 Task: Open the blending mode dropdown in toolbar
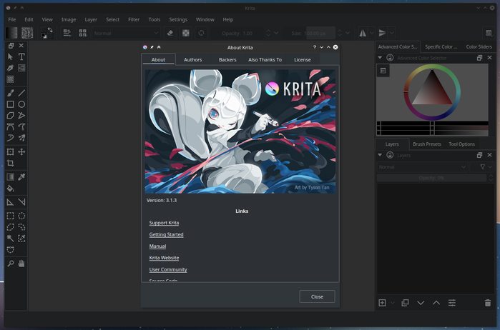click(x=125, y=33)
